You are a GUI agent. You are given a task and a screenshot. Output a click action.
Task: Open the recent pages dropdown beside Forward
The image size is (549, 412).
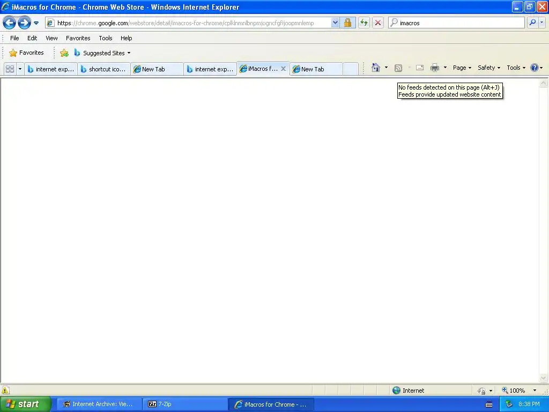pos(36,23)
